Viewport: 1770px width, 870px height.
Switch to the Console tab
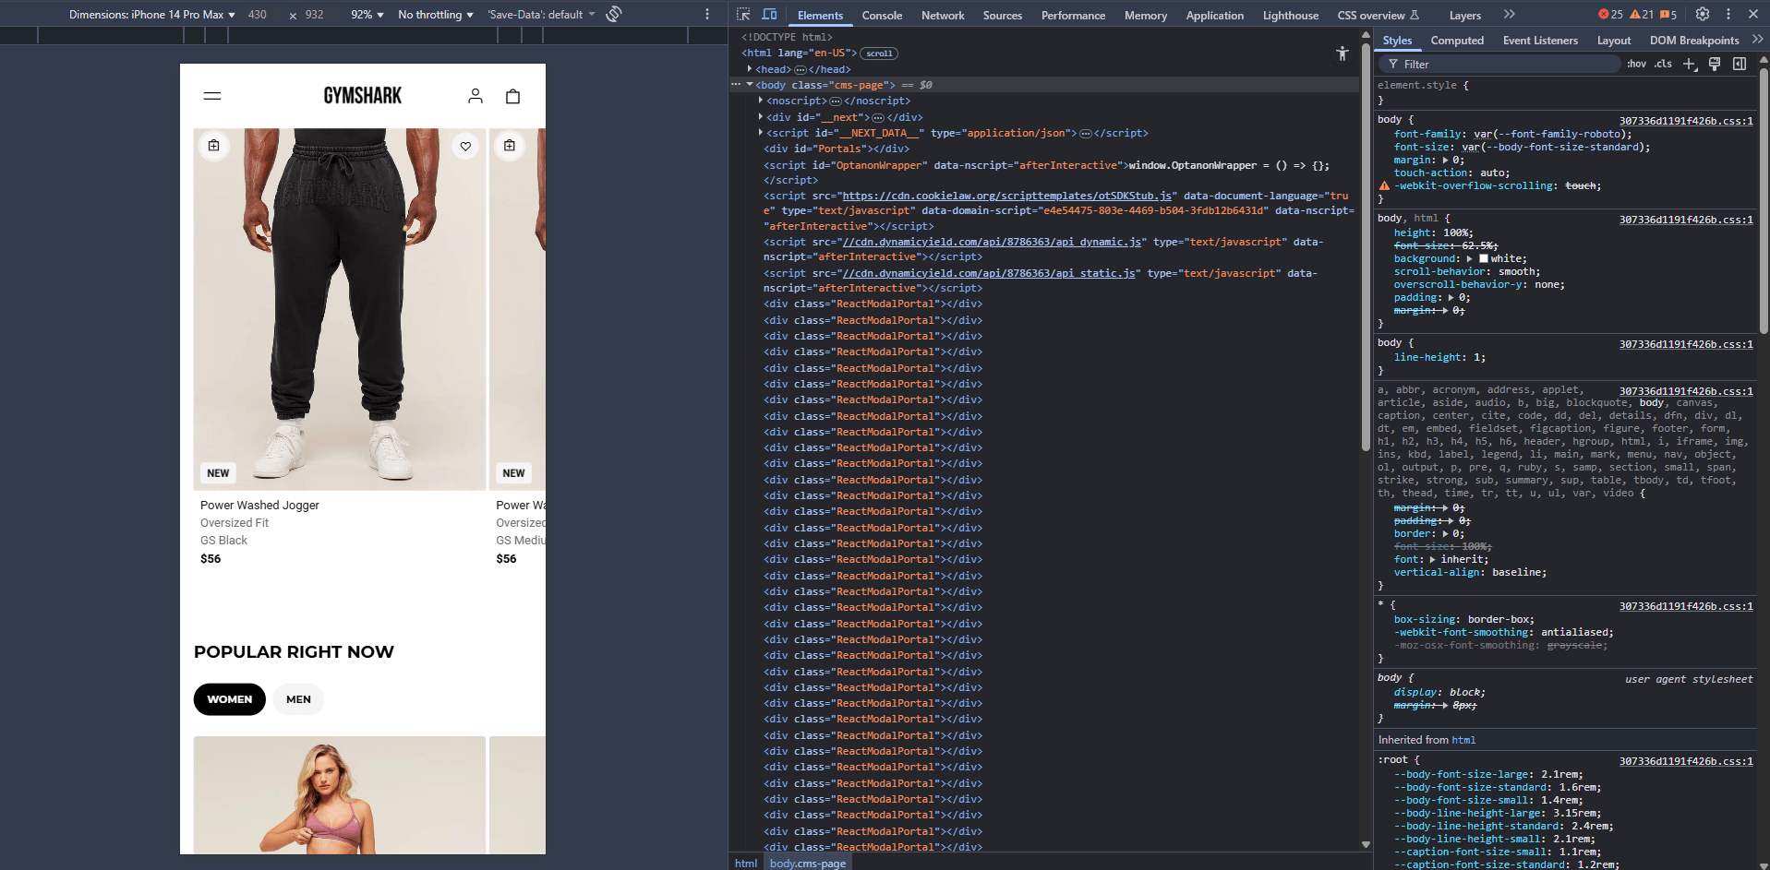[882, 16]
